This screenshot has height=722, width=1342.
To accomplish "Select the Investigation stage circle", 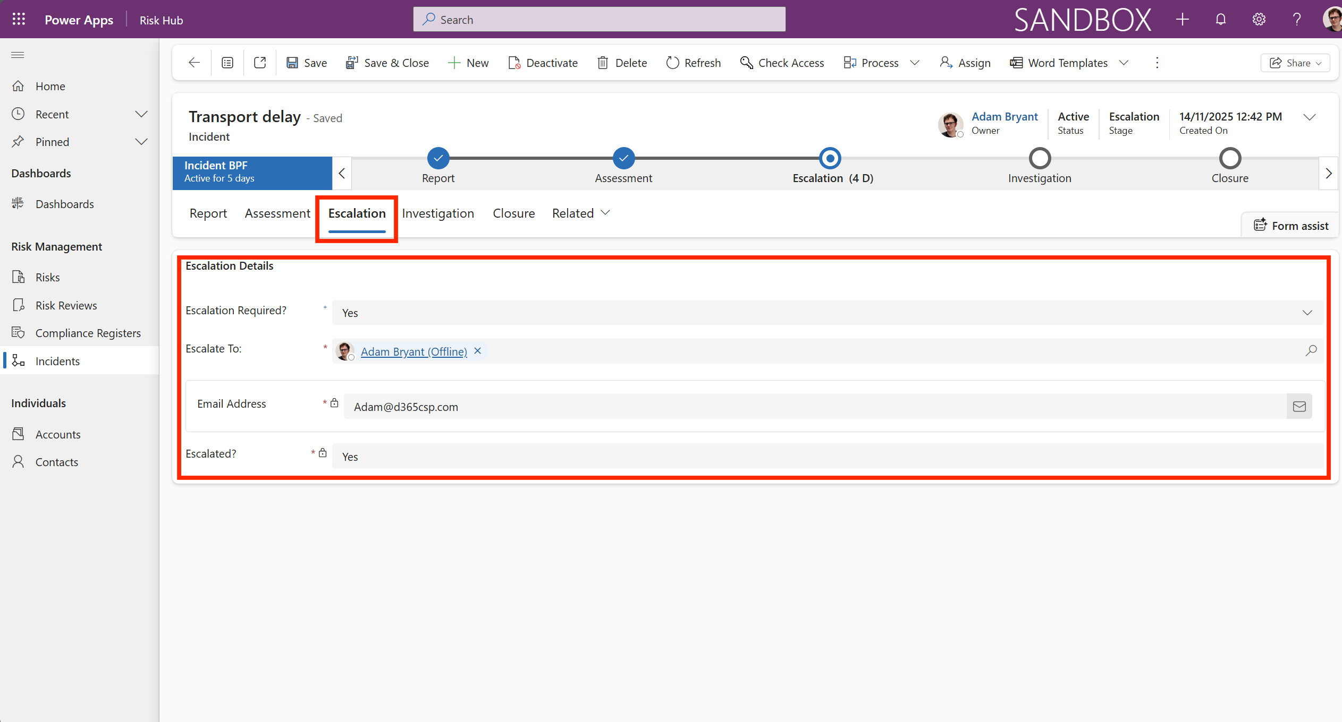I will [1040, 158].
